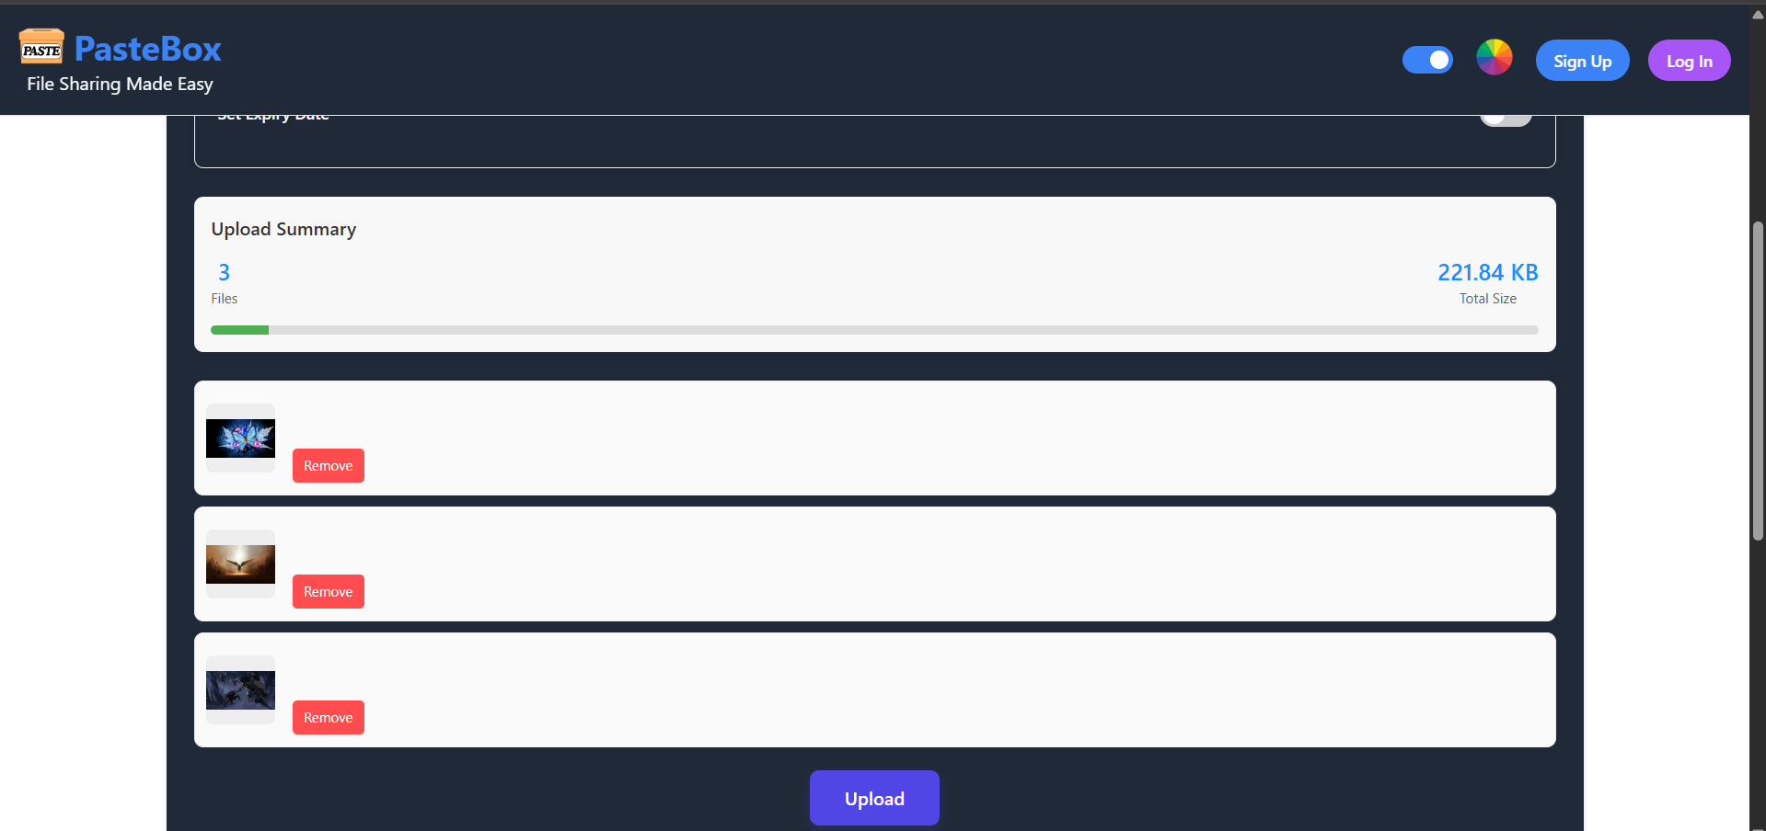Click the page vertical scrollbar thumb
This screenshot has width=1766, height=831.
1758,381
